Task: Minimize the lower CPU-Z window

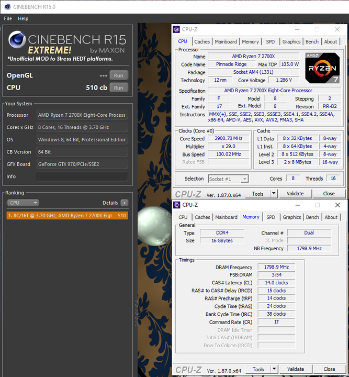Action: click(298, 205)
